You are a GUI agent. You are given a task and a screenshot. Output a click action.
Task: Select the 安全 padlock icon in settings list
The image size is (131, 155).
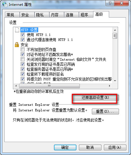coord(17,45)
